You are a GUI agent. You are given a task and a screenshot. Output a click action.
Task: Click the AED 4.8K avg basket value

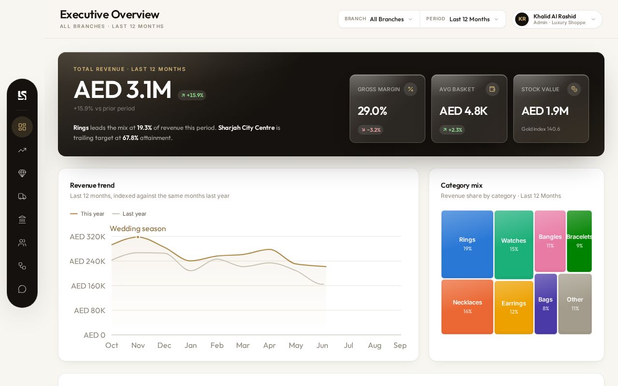tap(463, 111)
